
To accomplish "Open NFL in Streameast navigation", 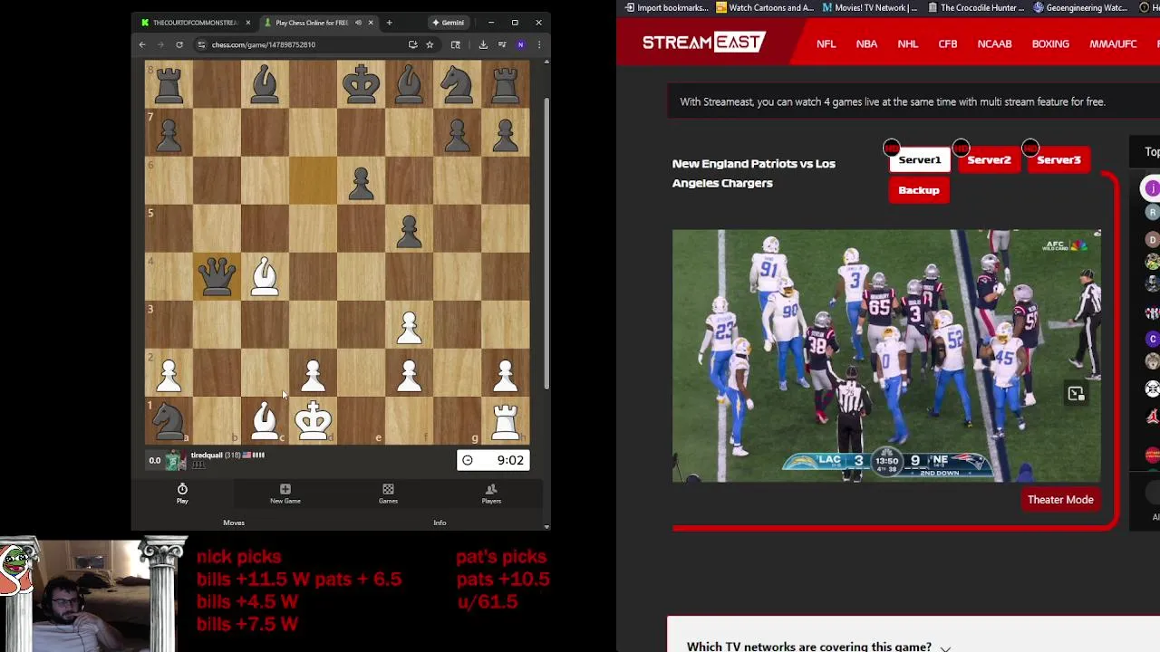I will click(x=826, y=43).
